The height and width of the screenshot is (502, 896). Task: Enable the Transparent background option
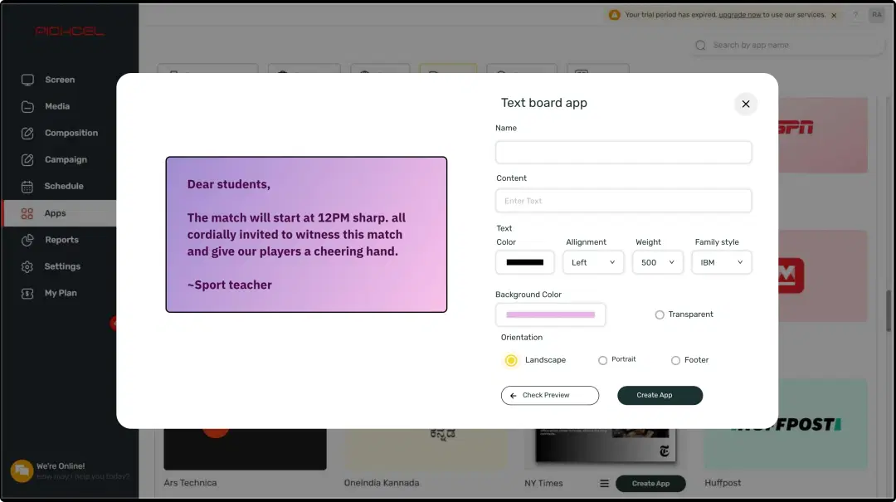point(660,314)
